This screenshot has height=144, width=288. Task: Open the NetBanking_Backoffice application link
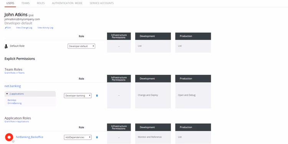click(30, 137)
